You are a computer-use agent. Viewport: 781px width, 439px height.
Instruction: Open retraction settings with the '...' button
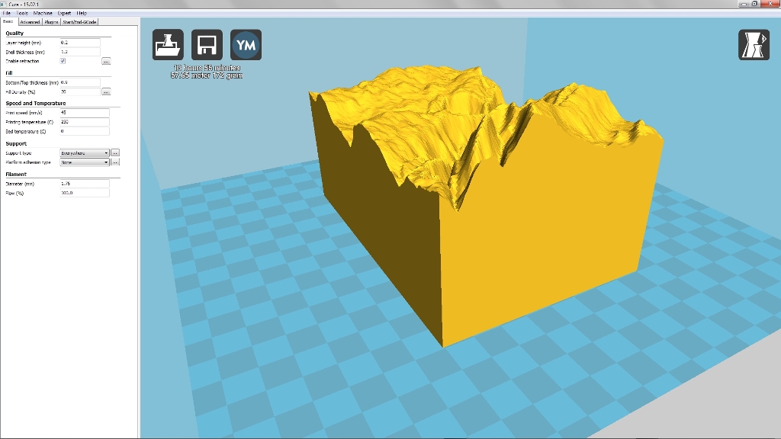pyautogui.click(x=106, y=61)
